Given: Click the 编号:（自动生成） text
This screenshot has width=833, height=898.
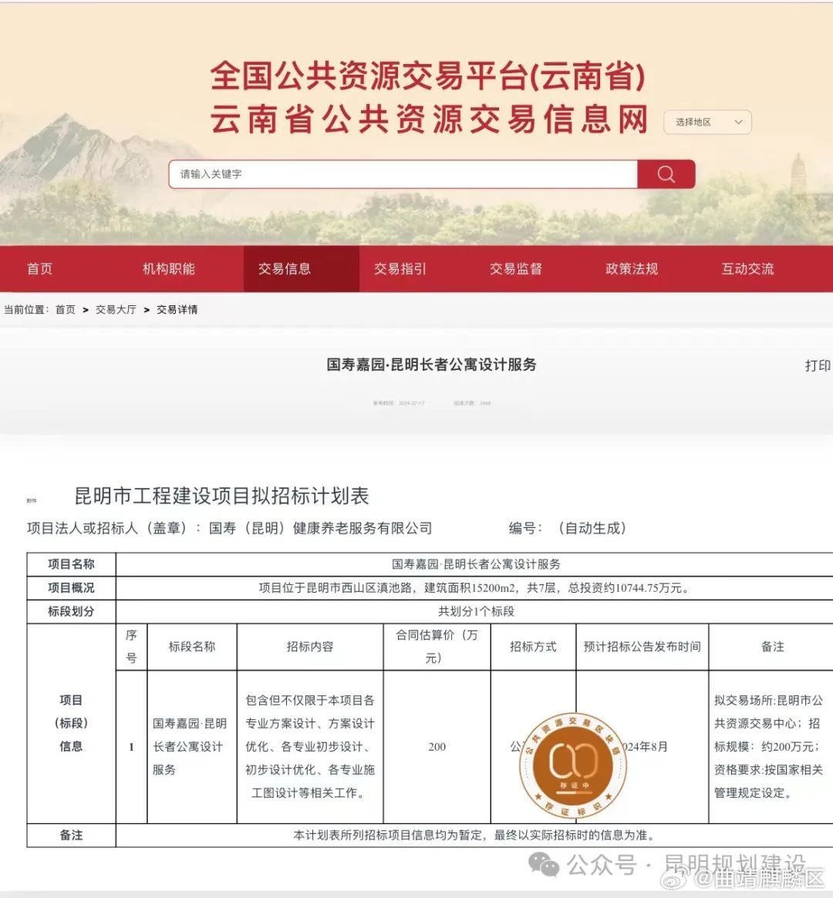Looking at the screenshot, I should point(568,528).
